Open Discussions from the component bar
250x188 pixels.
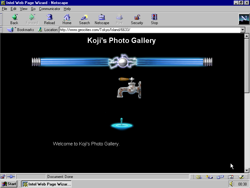point(220,177)
